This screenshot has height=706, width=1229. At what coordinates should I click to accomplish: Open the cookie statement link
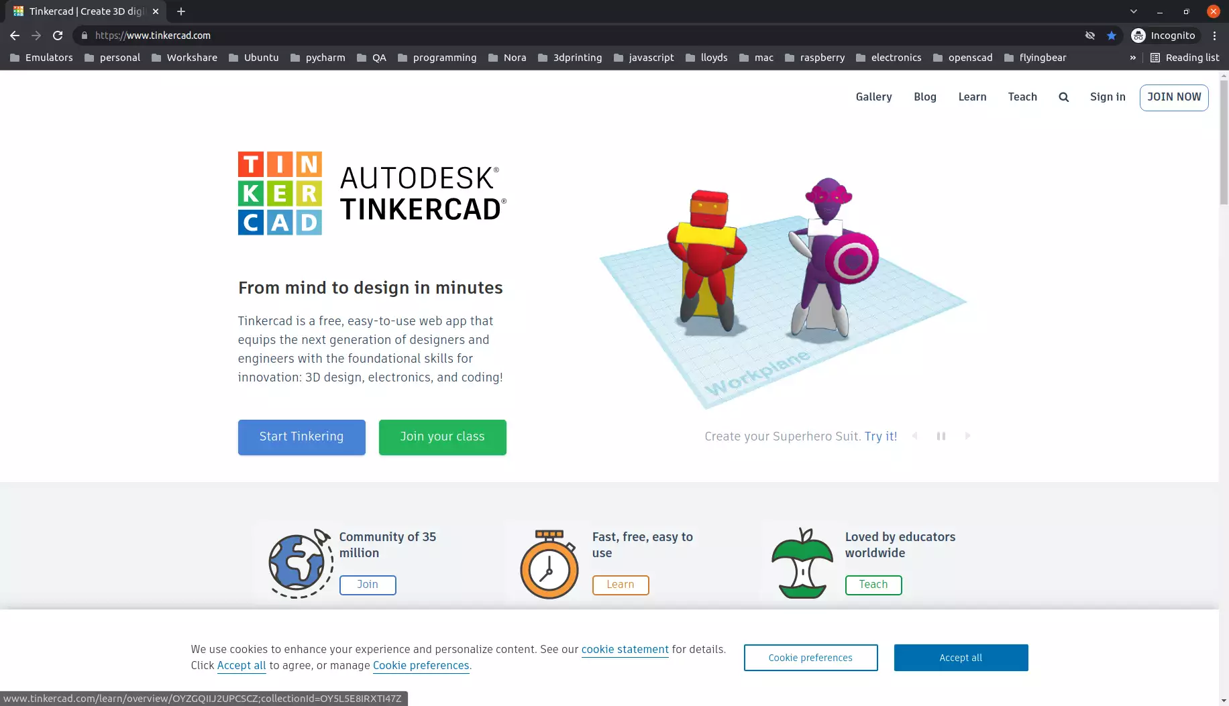625,649
